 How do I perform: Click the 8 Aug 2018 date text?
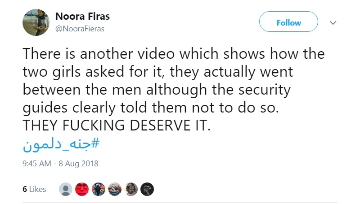pos(78,164)
